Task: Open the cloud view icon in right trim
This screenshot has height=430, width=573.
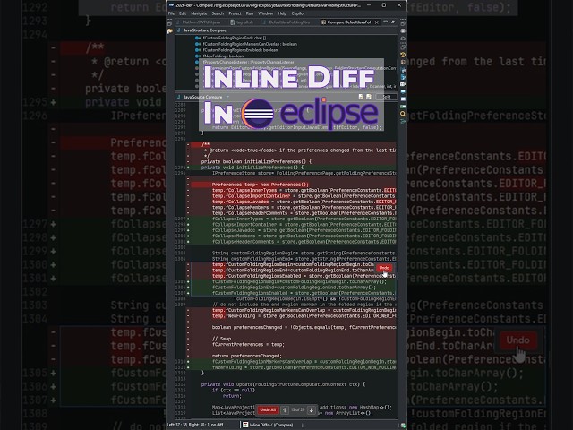Action: point(403,39)
